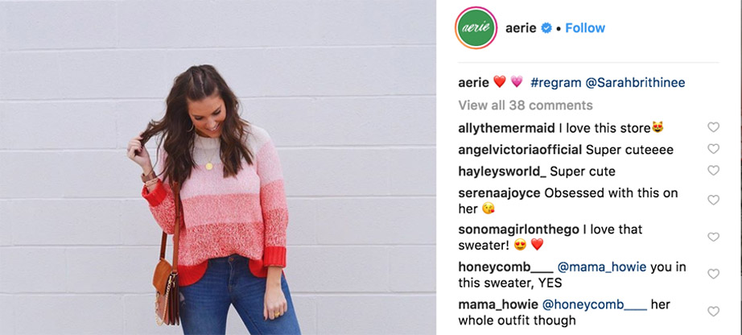Open the aerie username in the header

521,28
